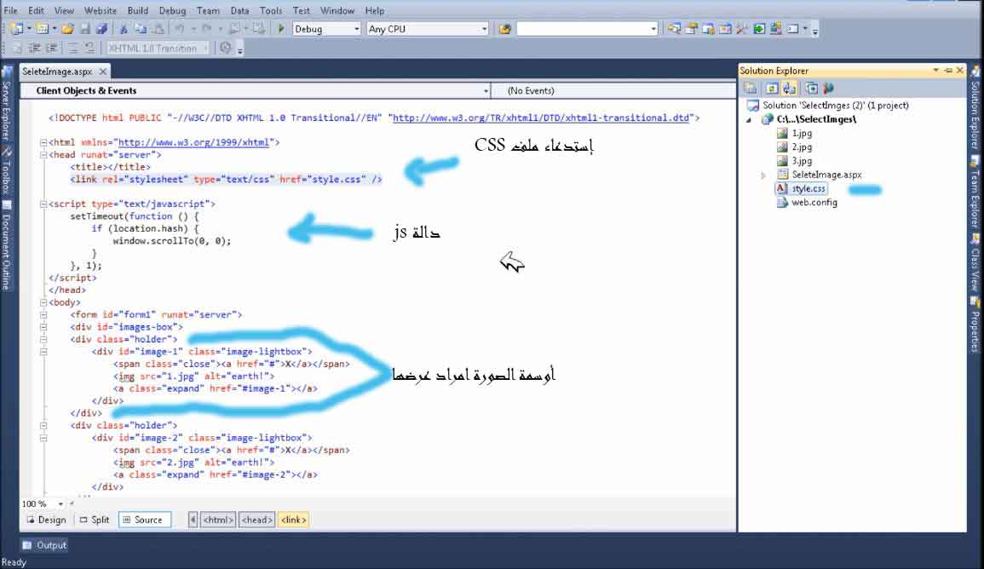Collapse the script block outlining toggle
984x569 pixels.
coord(43,204)
